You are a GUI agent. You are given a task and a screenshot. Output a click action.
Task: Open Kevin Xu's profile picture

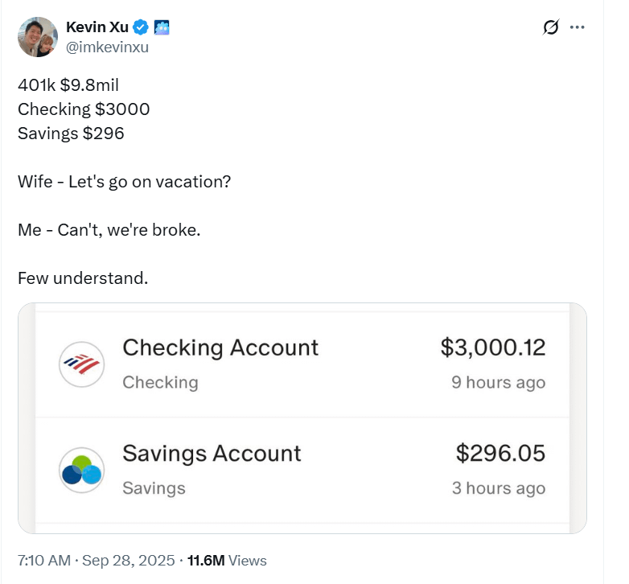(38, 37)
